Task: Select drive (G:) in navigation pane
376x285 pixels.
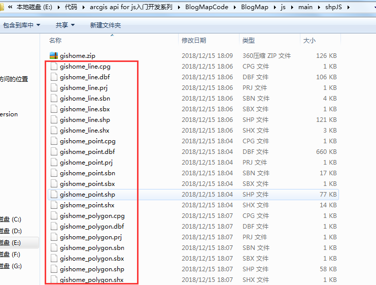Action: (x=11, y=266)
